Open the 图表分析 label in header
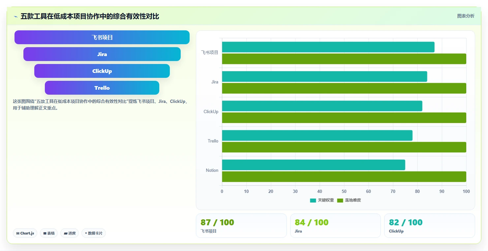The height and width of the screenshot is (251, 488). (466, 16)
